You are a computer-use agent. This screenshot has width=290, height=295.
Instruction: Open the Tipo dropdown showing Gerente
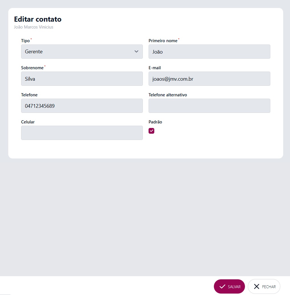click(x=82, y=52)
